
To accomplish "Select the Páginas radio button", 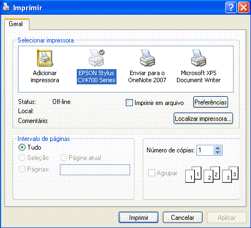I will [22, 169].
